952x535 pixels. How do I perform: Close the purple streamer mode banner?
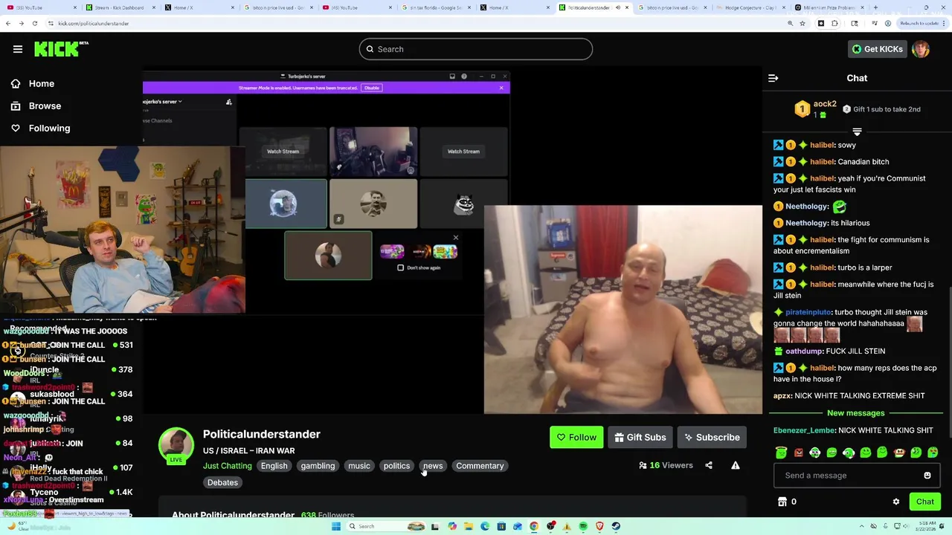point(501,88)
